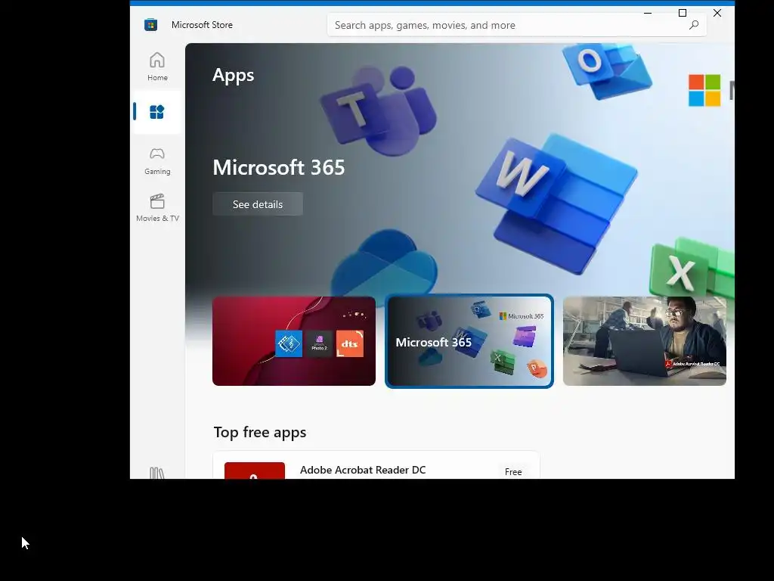Screen dimensions: 774x581
Task: Click the Top free apps heading
Action: [x=260, y=432]
